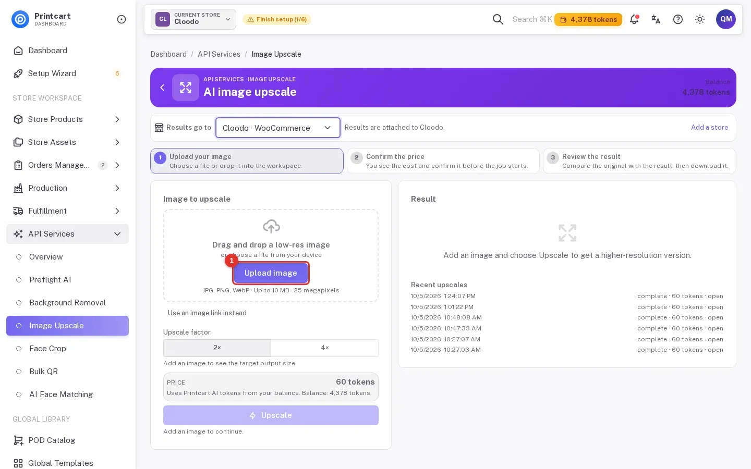This screenshot has width=751, height=469.
Task: Collapse sidebar with the target circle icon
Action: tap(122, 19)
